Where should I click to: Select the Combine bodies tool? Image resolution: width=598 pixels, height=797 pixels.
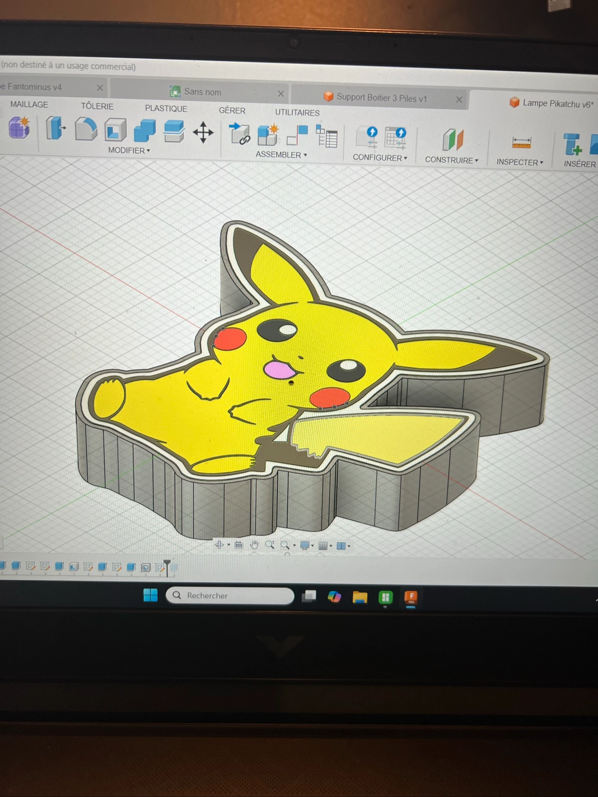click(x=145, y=131)
